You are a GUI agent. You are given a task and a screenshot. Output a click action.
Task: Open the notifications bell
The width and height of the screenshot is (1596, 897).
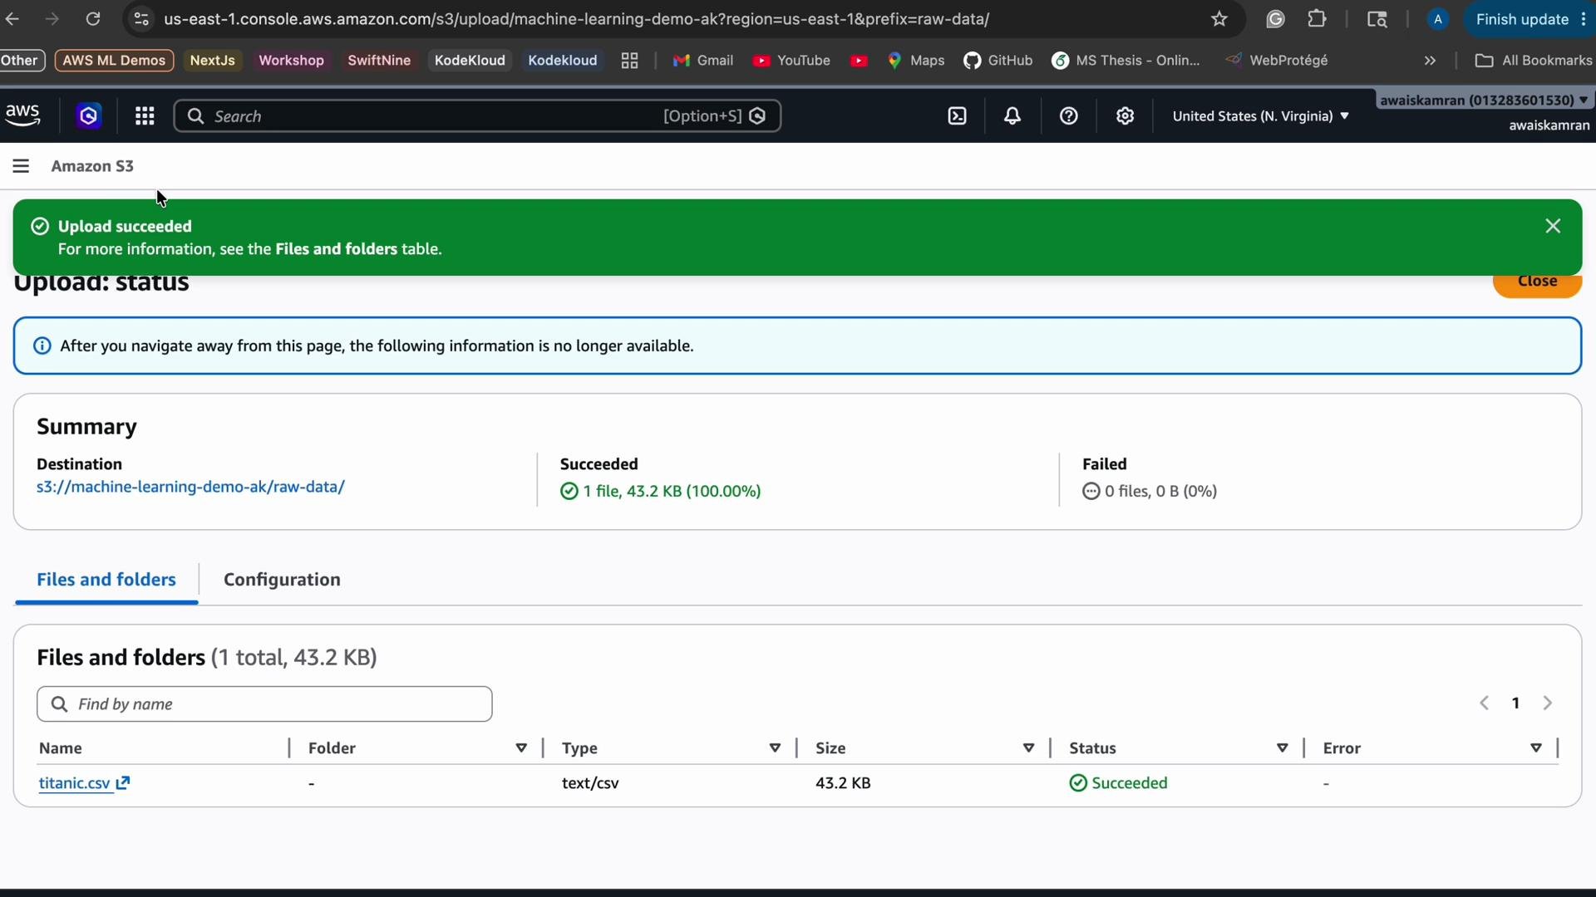[1012, 116]
